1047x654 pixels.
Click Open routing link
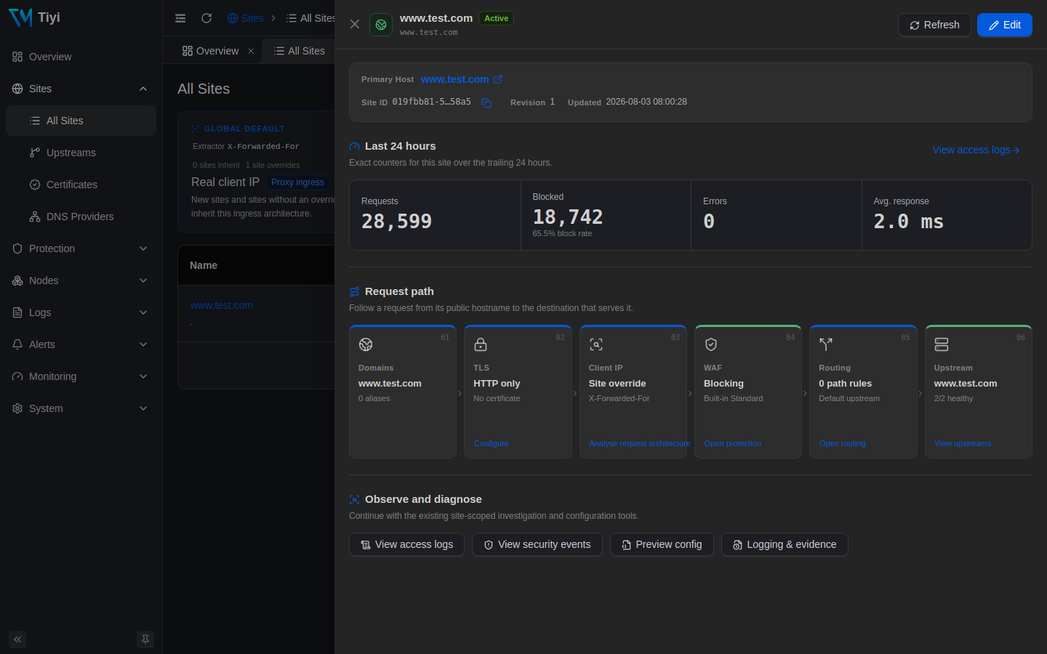tap(842, 443)
